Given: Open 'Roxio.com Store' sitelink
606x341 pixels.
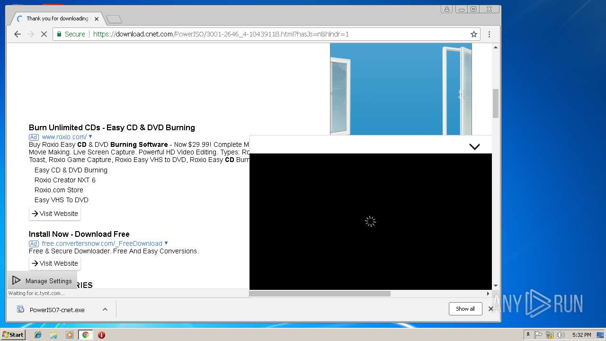Looking at the screenshot, I should coord(59,190).
